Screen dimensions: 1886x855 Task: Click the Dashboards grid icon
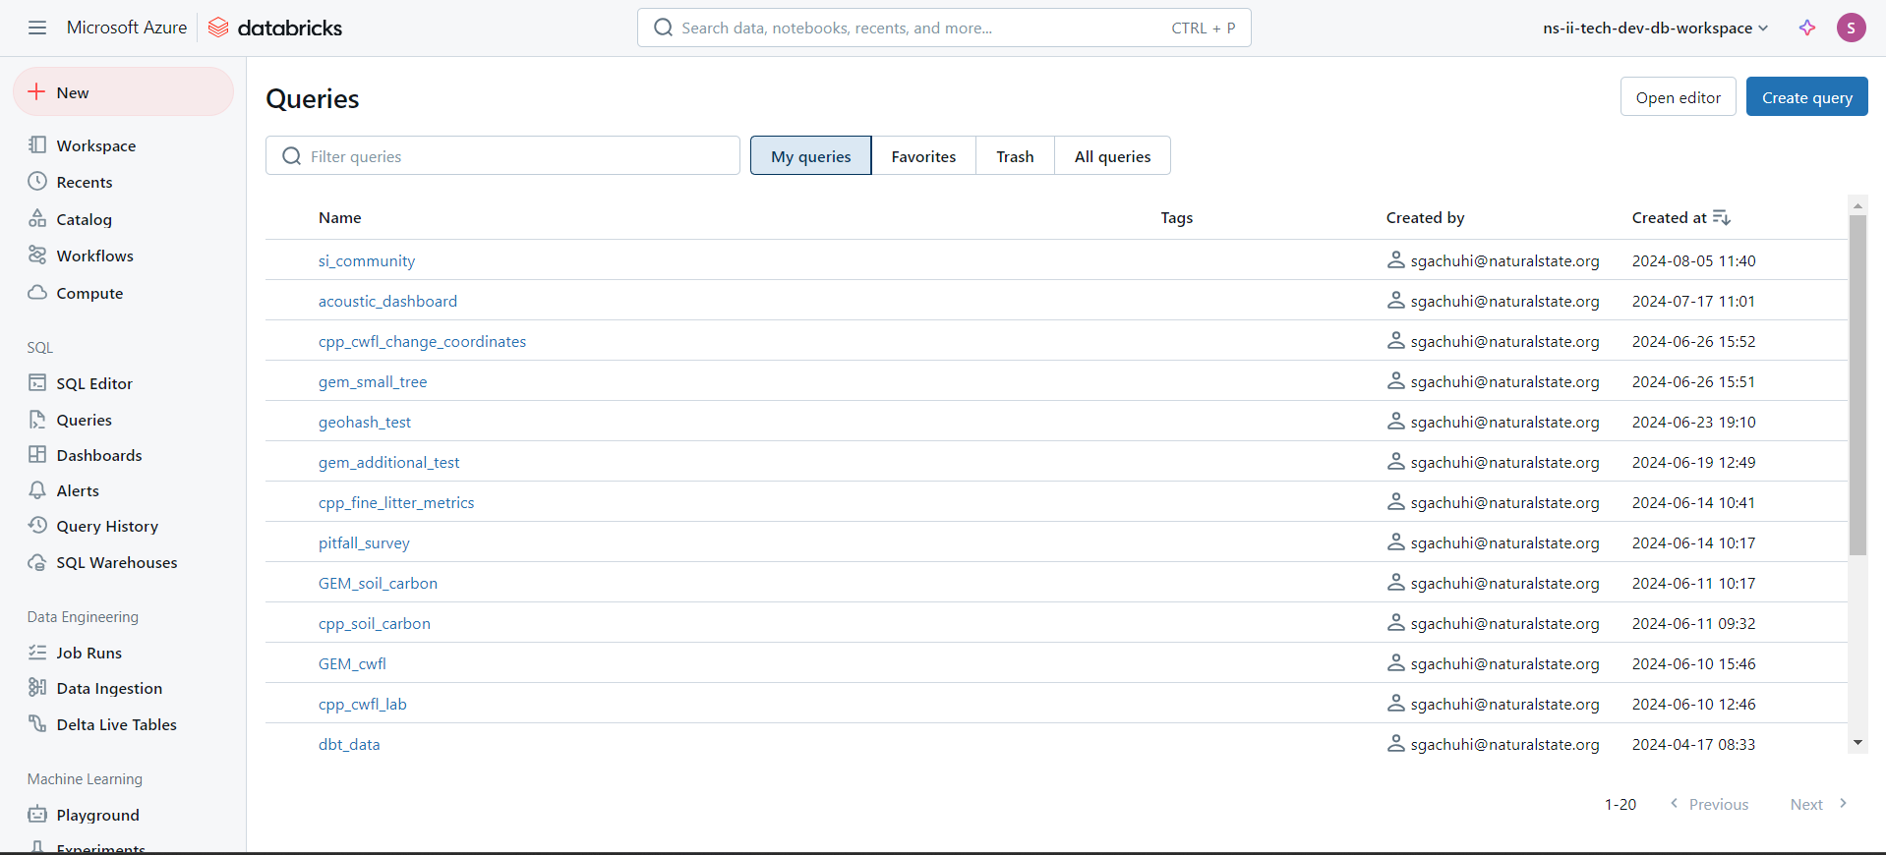click(37, 454)
